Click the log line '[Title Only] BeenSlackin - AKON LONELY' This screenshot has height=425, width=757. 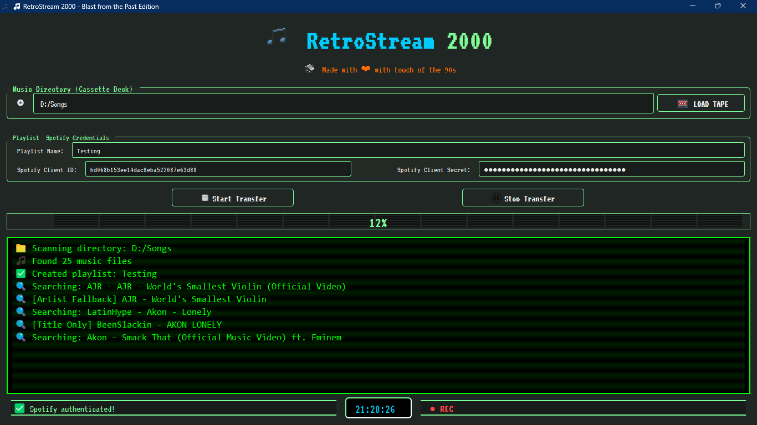coord(127,324)
